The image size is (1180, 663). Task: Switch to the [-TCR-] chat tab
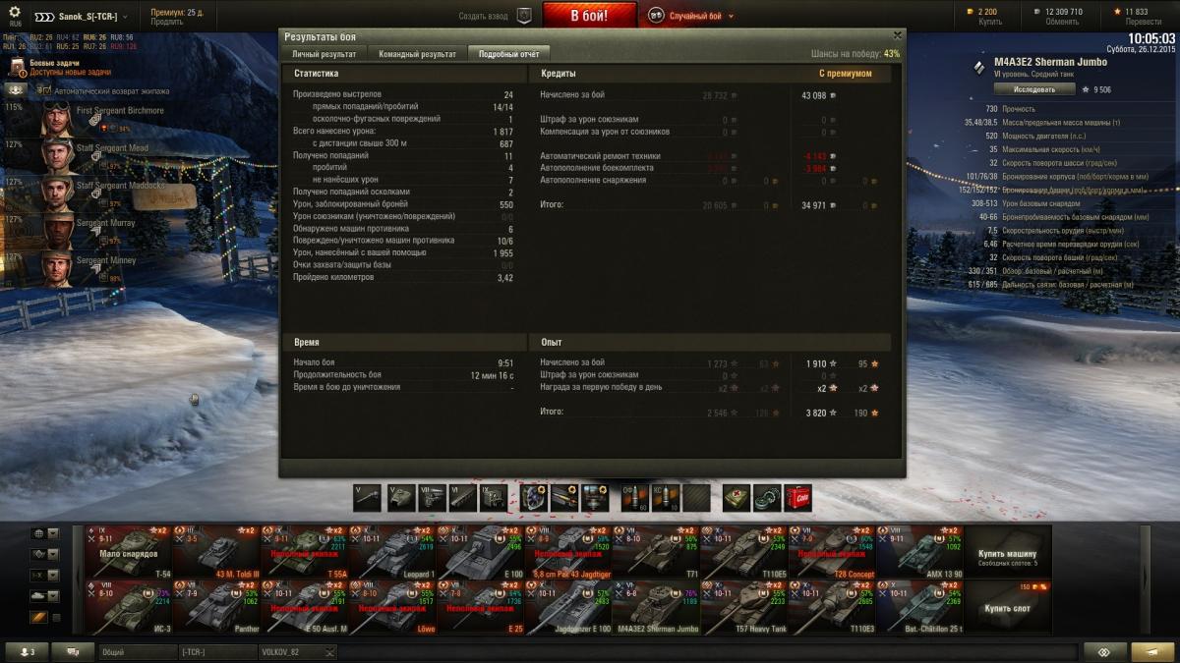click(x=216, y=651)
